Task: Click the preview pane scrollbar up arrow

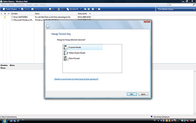Action: 195,71
